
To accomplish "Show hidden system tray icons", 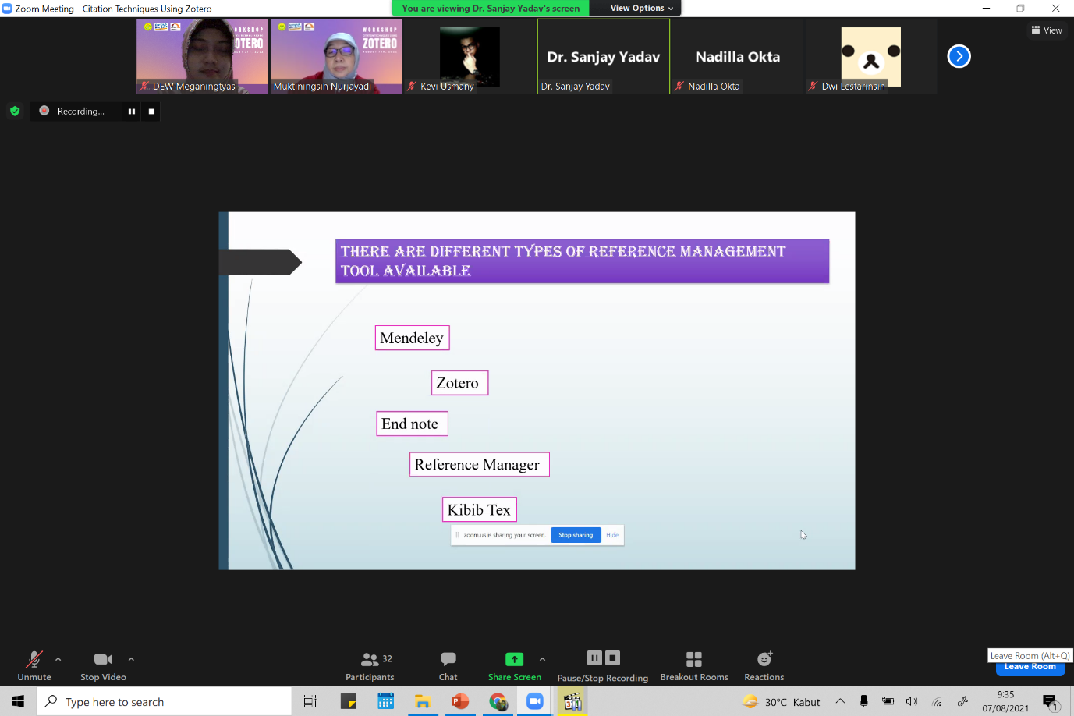I will pyautogui.click(x=840, y=701).
